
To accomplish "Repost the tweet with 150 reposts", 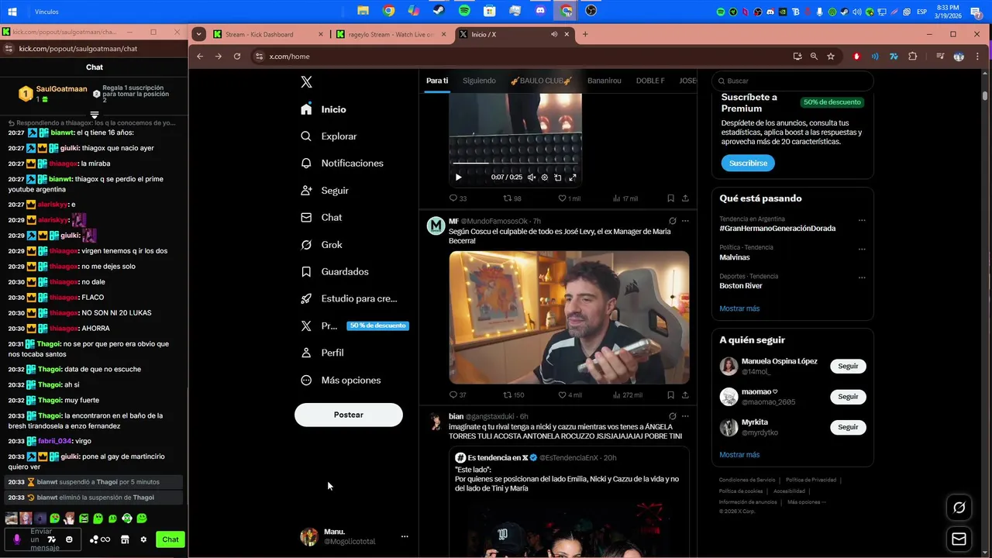I will pos(514,395).
